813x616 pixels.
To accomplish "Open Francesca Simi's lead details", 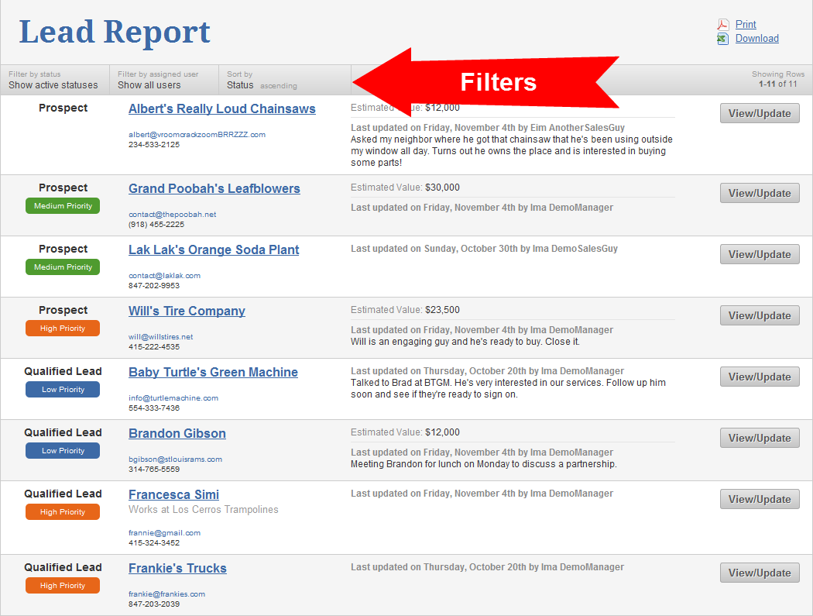I will (173, 494).
